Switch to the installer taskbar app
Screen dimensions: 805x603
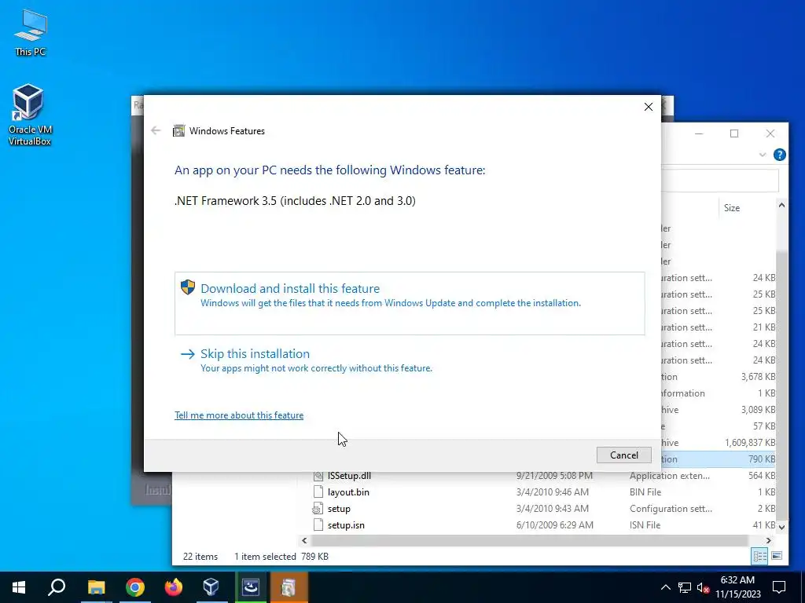(251, 587)
